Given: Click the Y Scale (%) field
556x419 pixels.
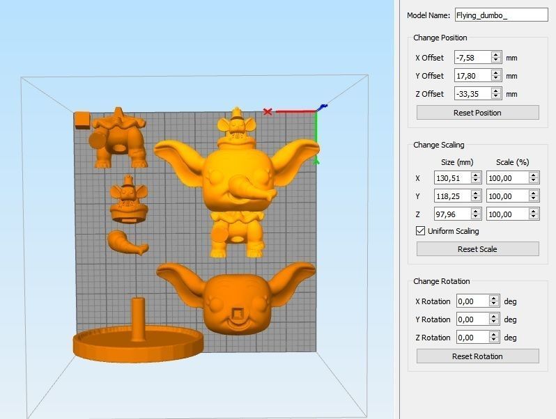Looking at the screenshot, I should pos(507,196).
